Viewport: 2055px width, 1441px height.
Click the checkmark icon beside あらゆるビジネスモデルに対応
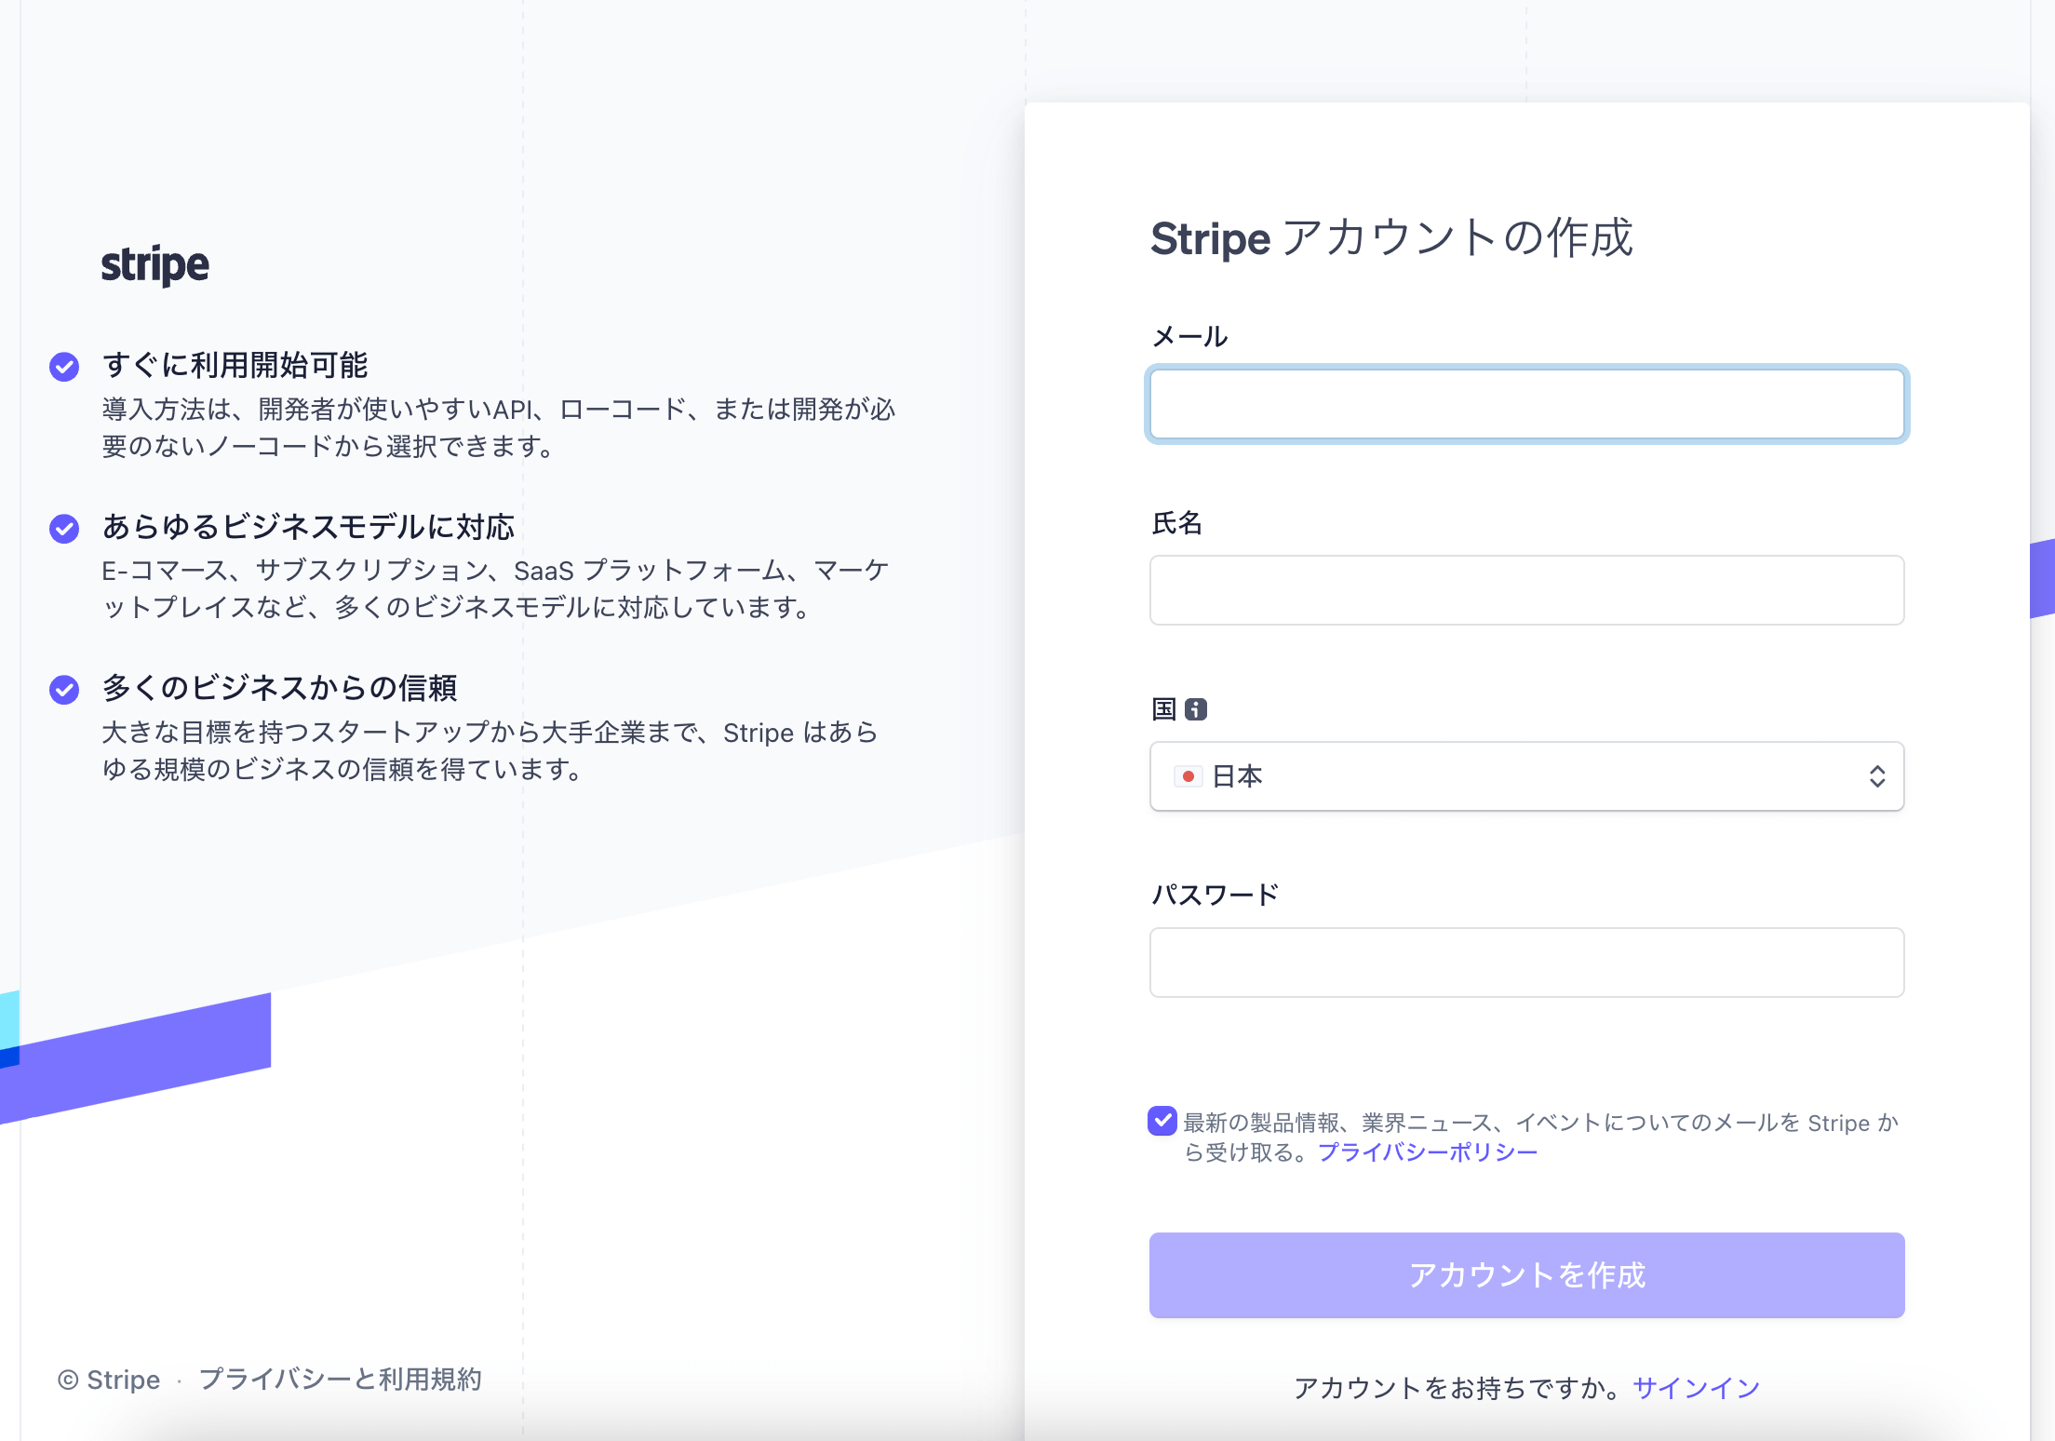pyautogui.click(x=64, y=528)
